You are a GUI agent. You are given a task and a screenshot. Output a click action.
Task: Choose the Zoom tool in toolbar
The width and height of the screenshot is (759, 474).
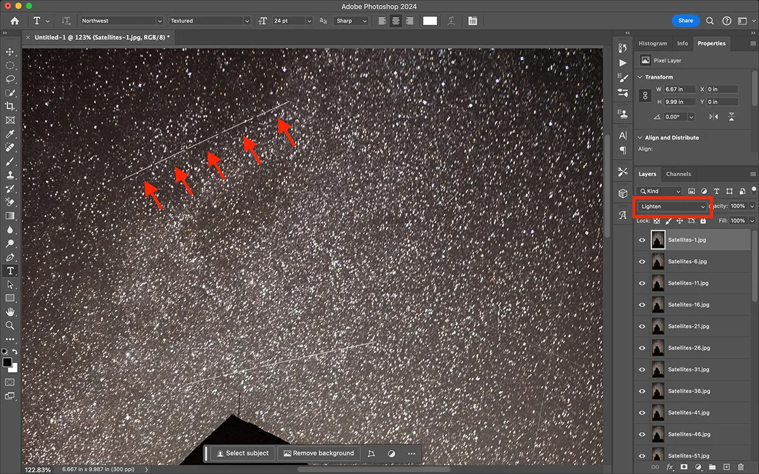pyautogui.click(x=10, y=325)
